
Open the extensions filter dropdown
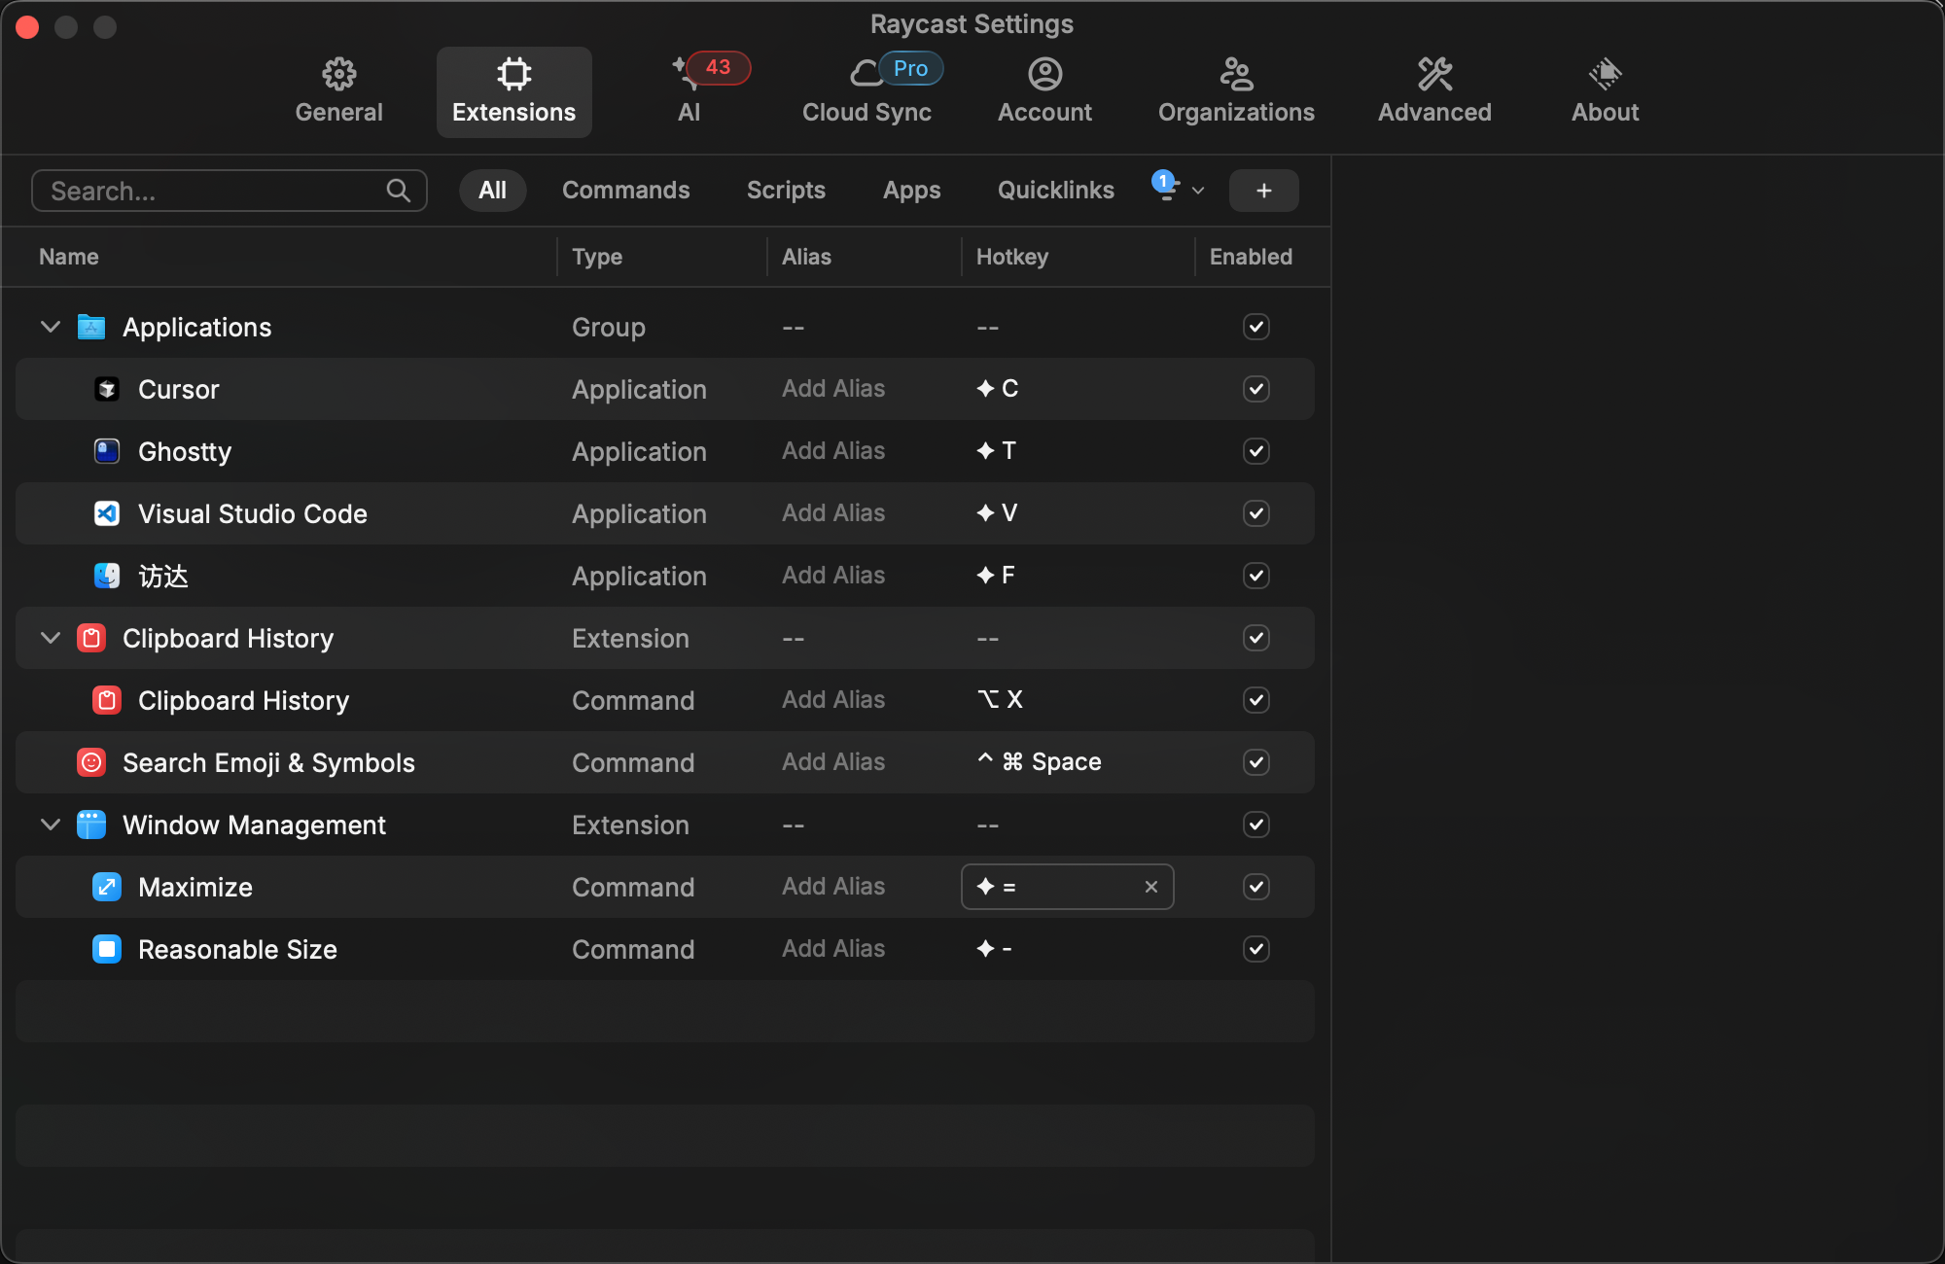(1180, 190)
